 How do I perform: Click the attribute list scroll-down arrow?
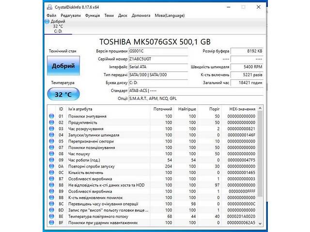[260, 223]
